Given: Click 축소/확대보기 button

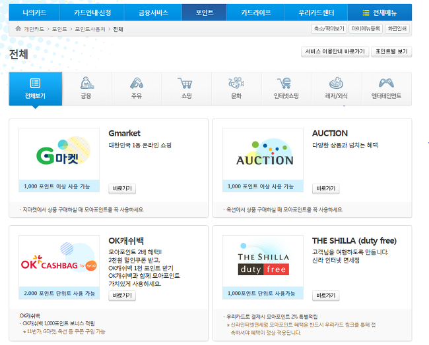Looking at the screenshot, I should pyautogui.click(x=329, y=29).
